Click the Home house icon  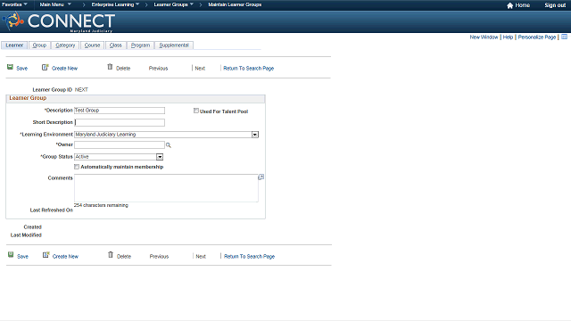pyautogui.click(x=509, y=5)
